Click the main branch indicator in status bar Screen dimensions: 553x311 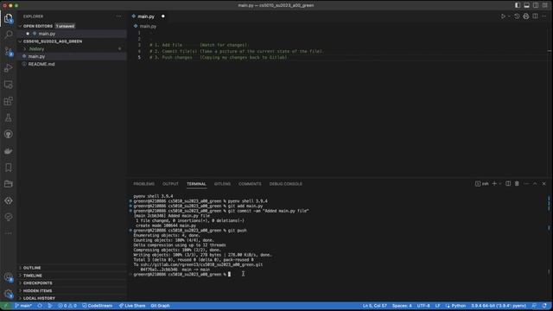click(x=23, y=306)
